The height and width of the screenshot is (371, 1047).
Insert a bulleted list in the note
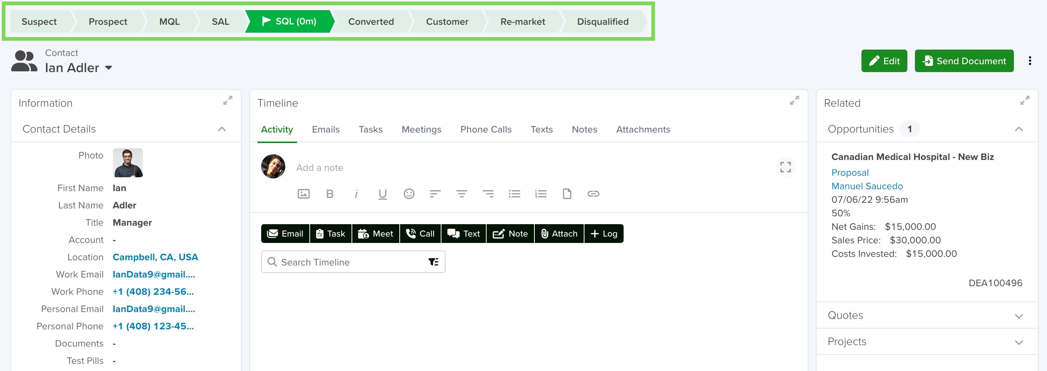(514, 194)
